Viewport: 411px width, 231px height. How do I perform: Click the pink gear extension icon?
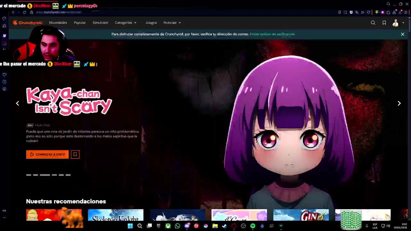(x=382, y=12)
